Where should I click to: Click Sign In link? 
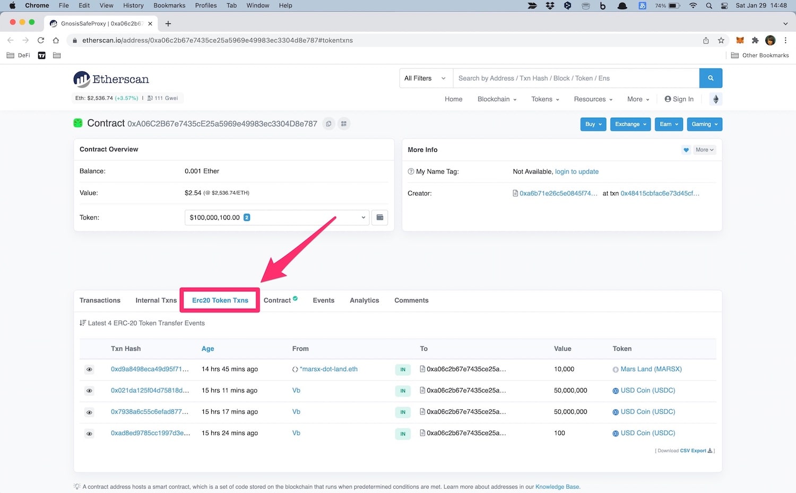tap(679, 99)
